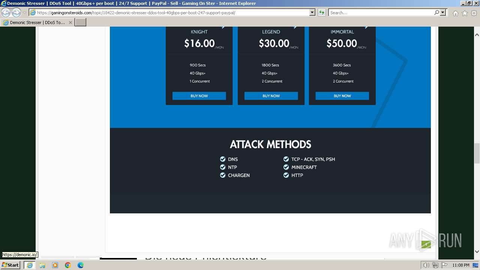This screenshot has height=270, width=480.
Task: Click the browser Back arrow button
Action: click(x=6, y=12)
